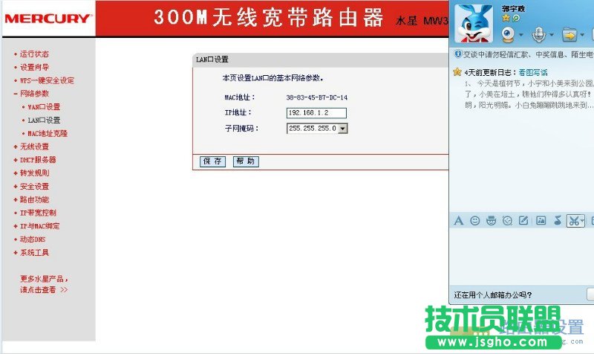Click the chat safety warning text
The width and height of the screenshot is (594, 354).
coord(528,54)
